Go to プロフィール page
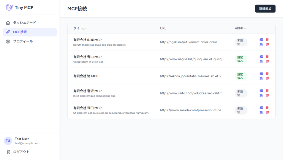The height and width of the screenshot is (160, 283). (x=30, y=41)
